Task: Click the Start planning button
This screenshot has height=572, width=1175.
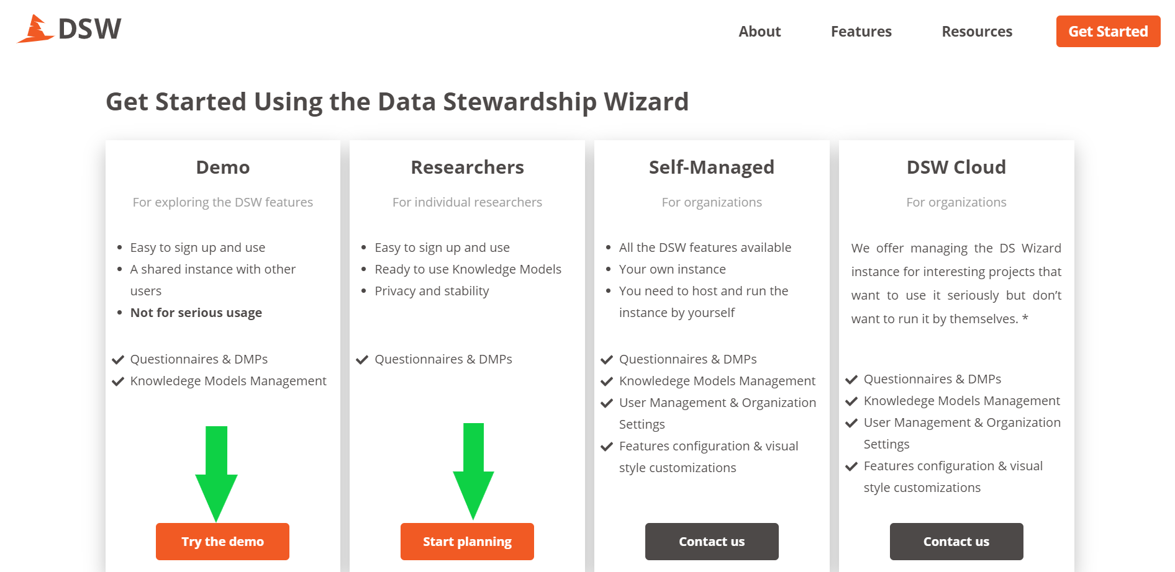Action: coord(467,542)
